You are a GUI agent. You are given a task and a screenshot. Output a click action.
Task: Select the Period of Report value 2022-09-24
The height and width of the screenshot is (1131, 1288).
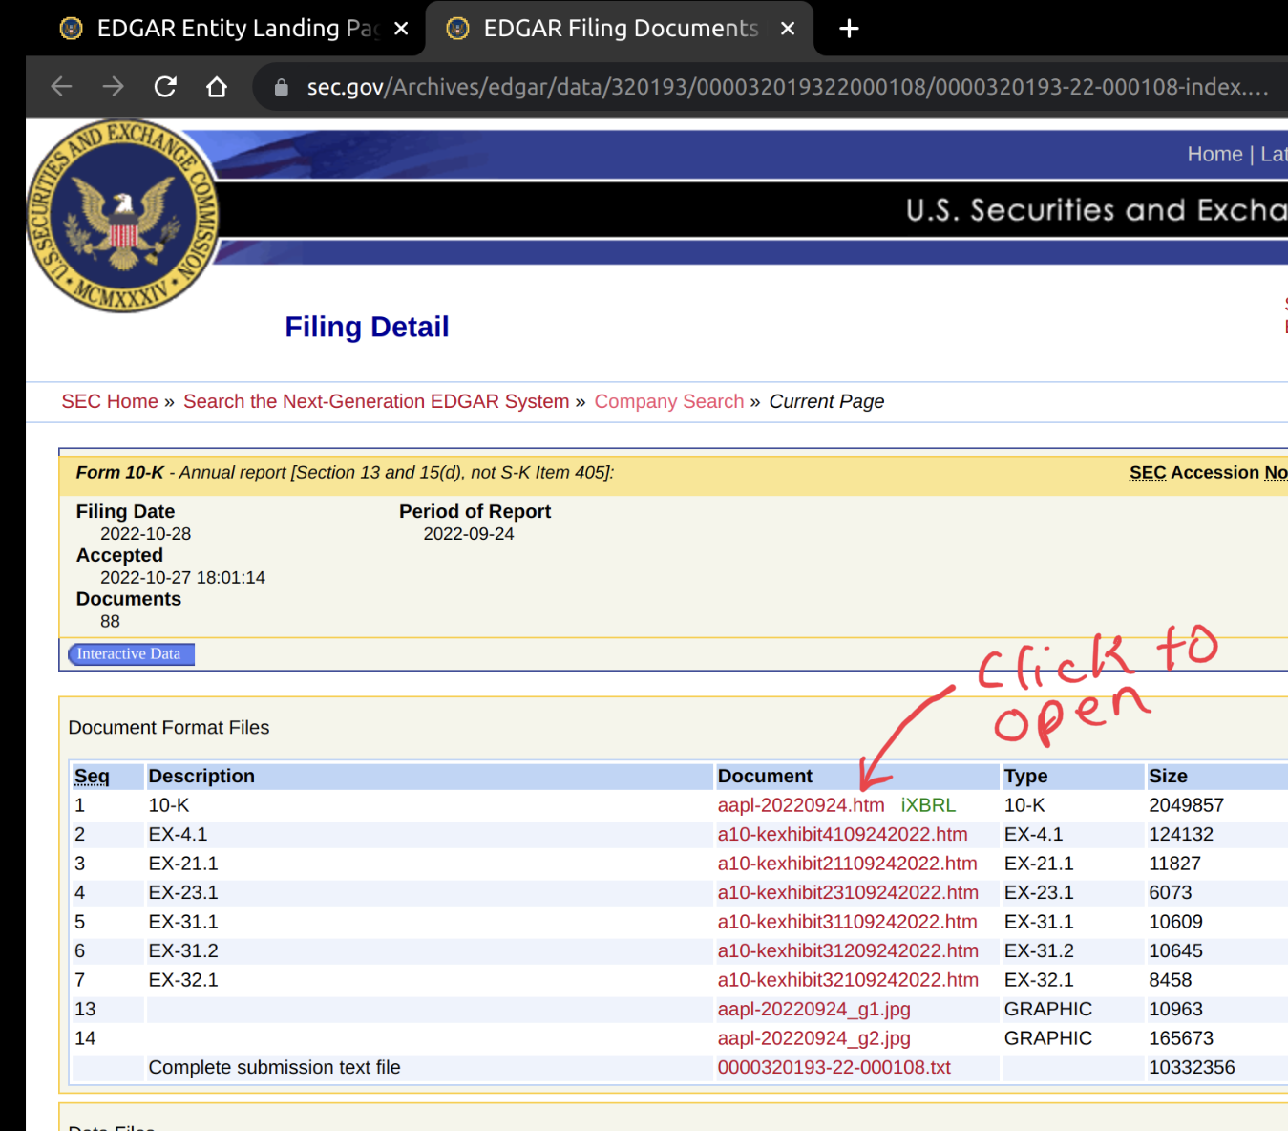click(468, 534)
